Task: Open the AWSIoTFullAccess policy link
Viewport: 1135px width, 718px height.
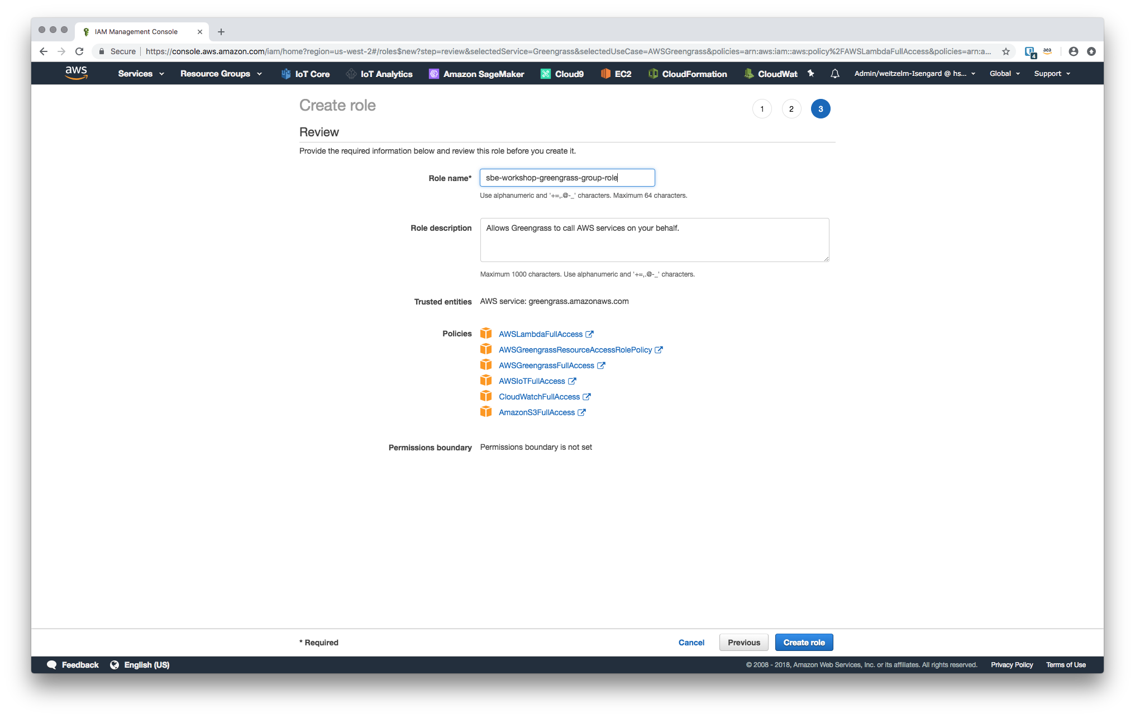Action: click(532, 381)
